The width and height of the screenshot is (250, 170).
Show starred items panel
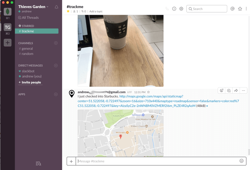(x=240, y=9)
